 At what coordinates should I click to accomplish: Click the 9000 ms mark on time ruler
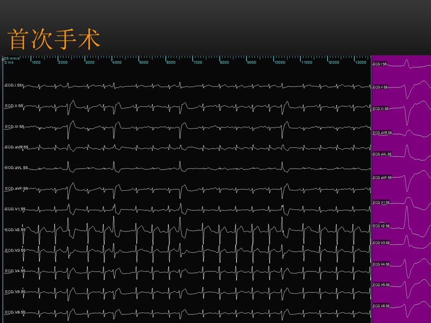pyautogui.click(x=251, y=62)
